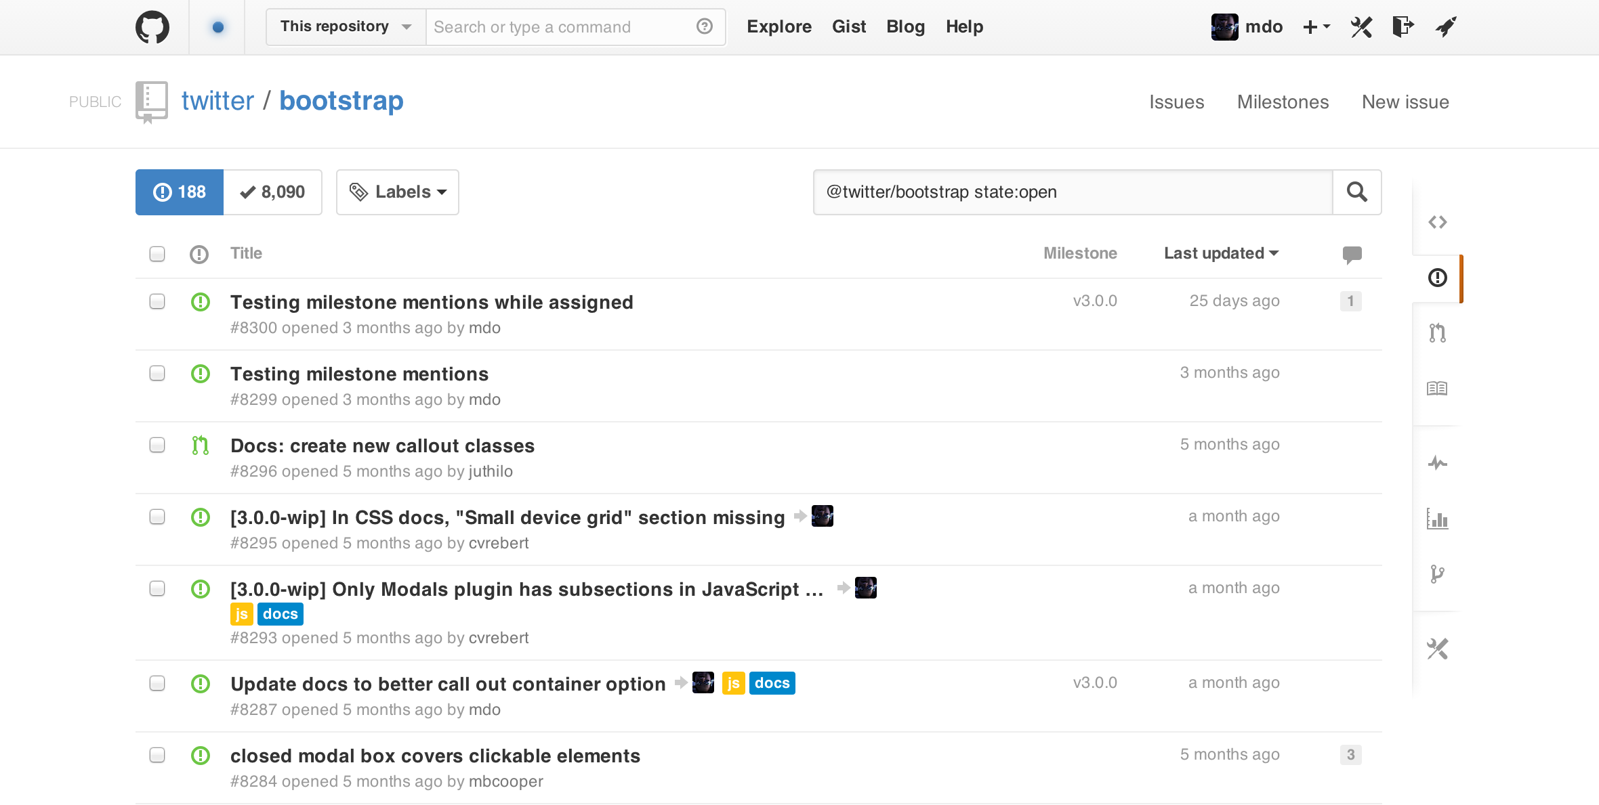Check the box for 'Testing milestone mentions while assigned'
Image resolution: width=1599 pixels, height=805 pixels.
coord(157,301)
